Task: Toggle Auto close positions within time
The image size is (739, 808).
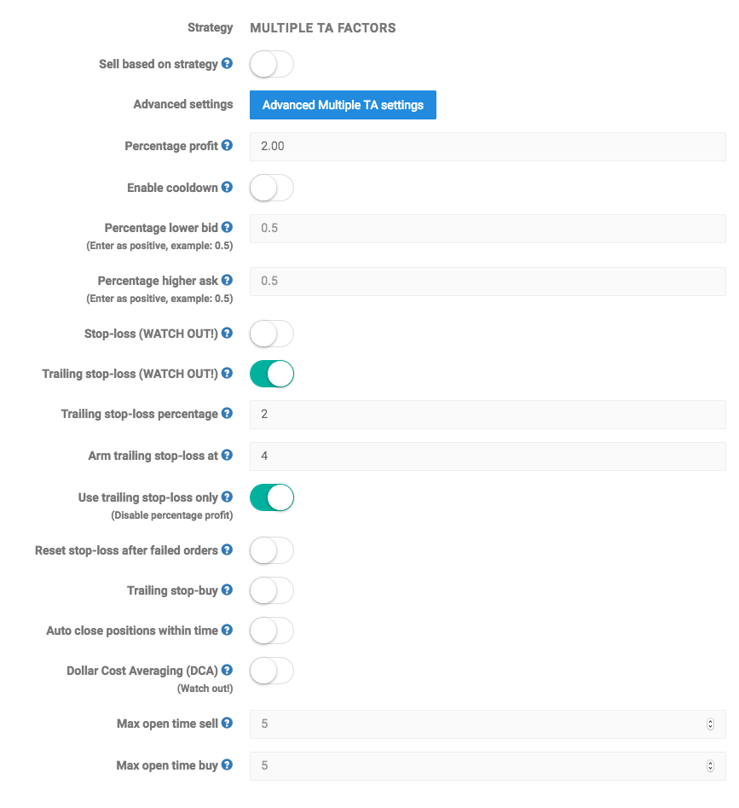Action: [272, 631]
